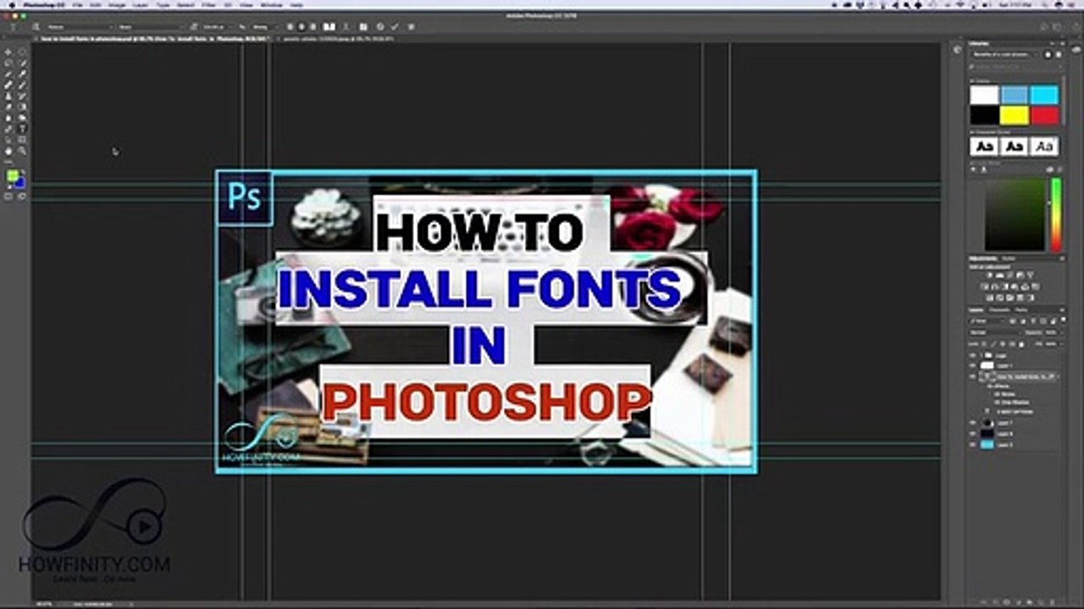
Task: Hide the Logo group layer
Action: pyautogui.click(x=974, y=355)
